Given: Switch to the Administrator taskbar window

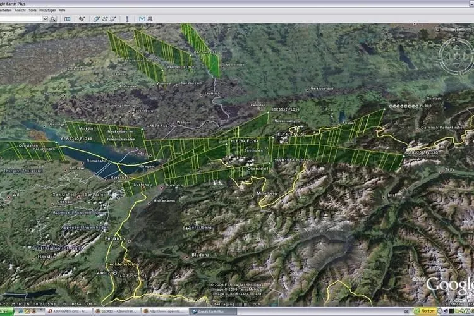Looking at the screenshot, I should point(117,312).
